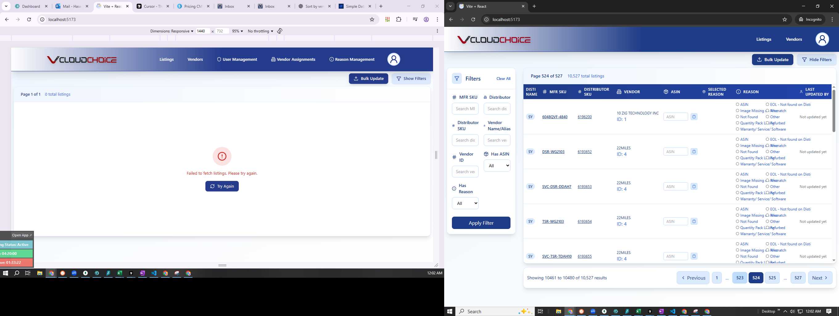Image resolution: width=839 pixels, height=316 pixels.
Task: Select Quantity Pack reason for 6048QVF-4840 row
Action: click(738, 123)
